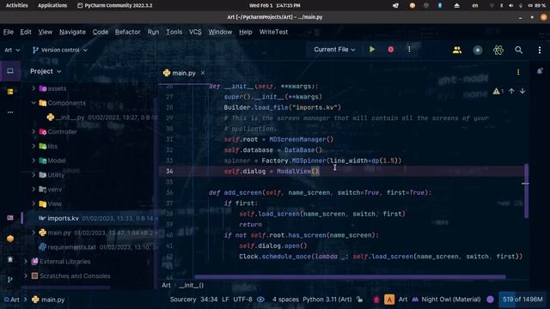Open Code With Me people icon

457,50
